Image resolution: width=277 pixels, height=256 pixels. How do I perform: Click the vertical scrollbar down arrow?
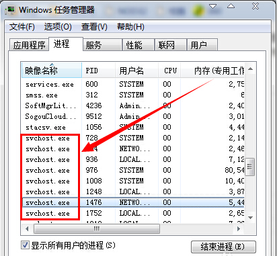(251, 218)
